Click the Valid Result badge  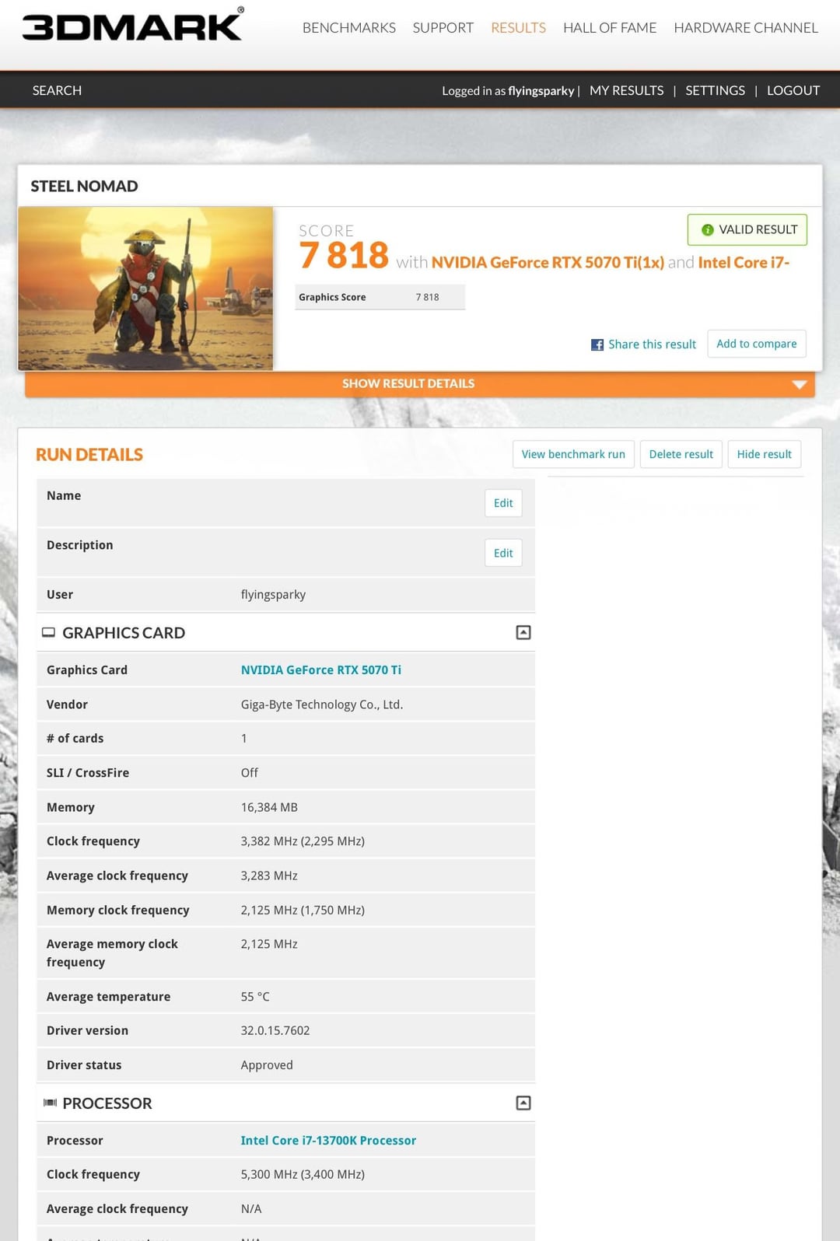click(747, 229)
